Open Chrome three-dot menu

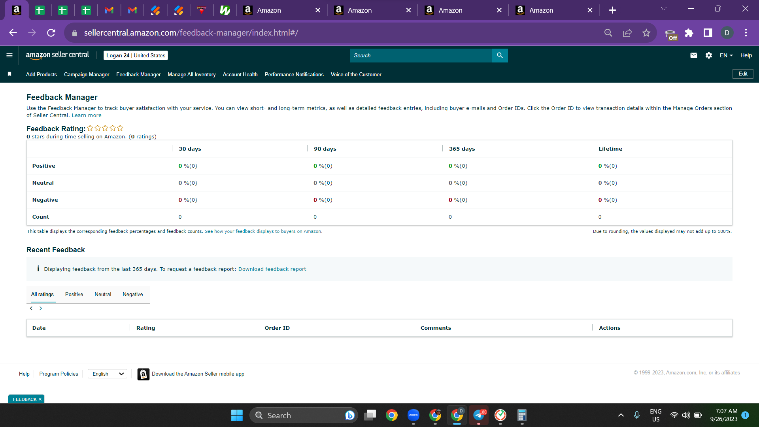coord(746,33)
